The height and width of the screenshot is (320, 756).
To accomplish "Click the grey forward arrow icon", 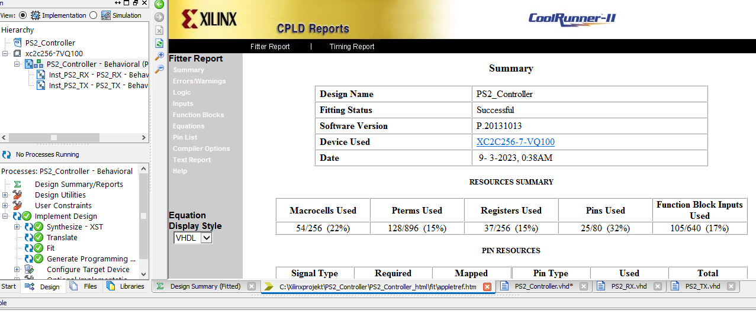I will coord(159,17).
